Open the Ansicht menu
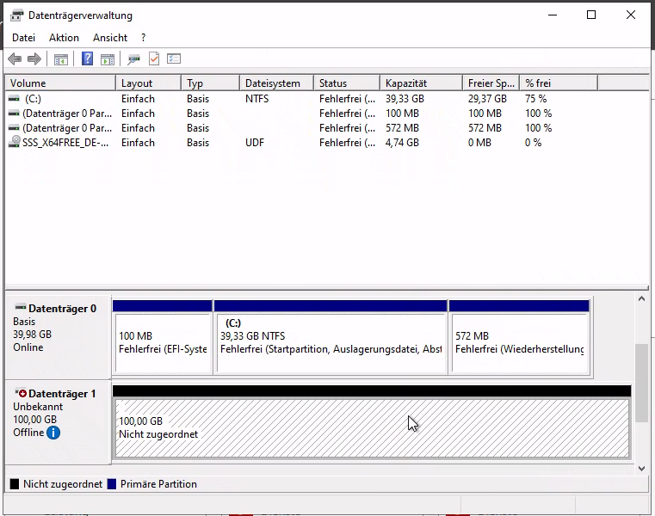The width and height of the screenshot is (655, 516). point(110,38)
